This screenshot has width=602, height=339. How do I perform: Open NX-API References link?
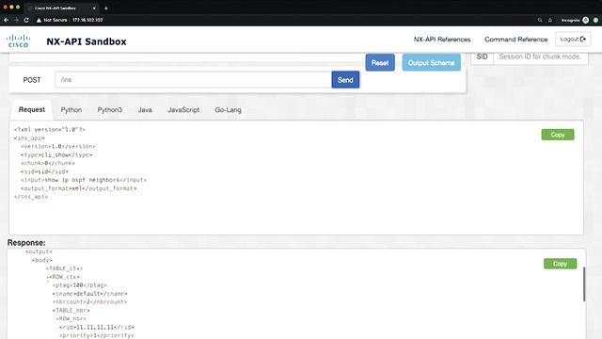pos(442,40)
